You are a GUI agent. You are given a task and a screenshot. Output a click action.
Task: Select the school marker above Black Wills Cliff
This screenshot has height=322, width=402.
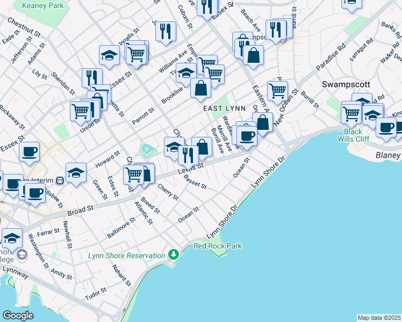tap(373, 115)
